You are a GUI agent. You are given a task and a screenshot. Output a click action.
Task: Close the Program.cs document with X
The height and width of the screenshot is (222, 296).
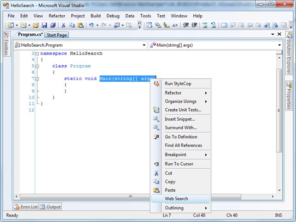pos(279,34)
